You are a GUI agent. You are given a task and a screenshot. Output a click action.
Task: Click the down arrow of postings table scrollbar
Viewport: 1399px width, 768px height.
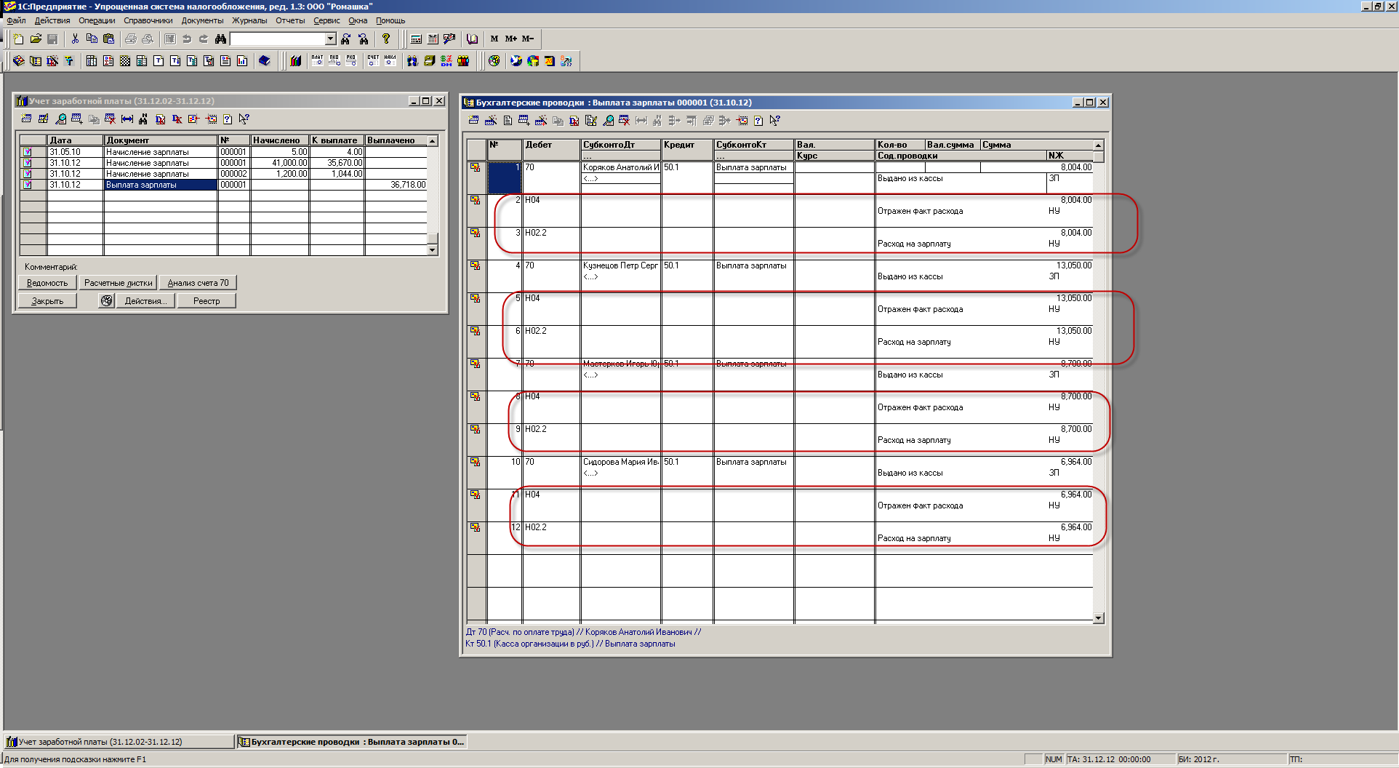pyautogui.click(x=1098, y=618)
